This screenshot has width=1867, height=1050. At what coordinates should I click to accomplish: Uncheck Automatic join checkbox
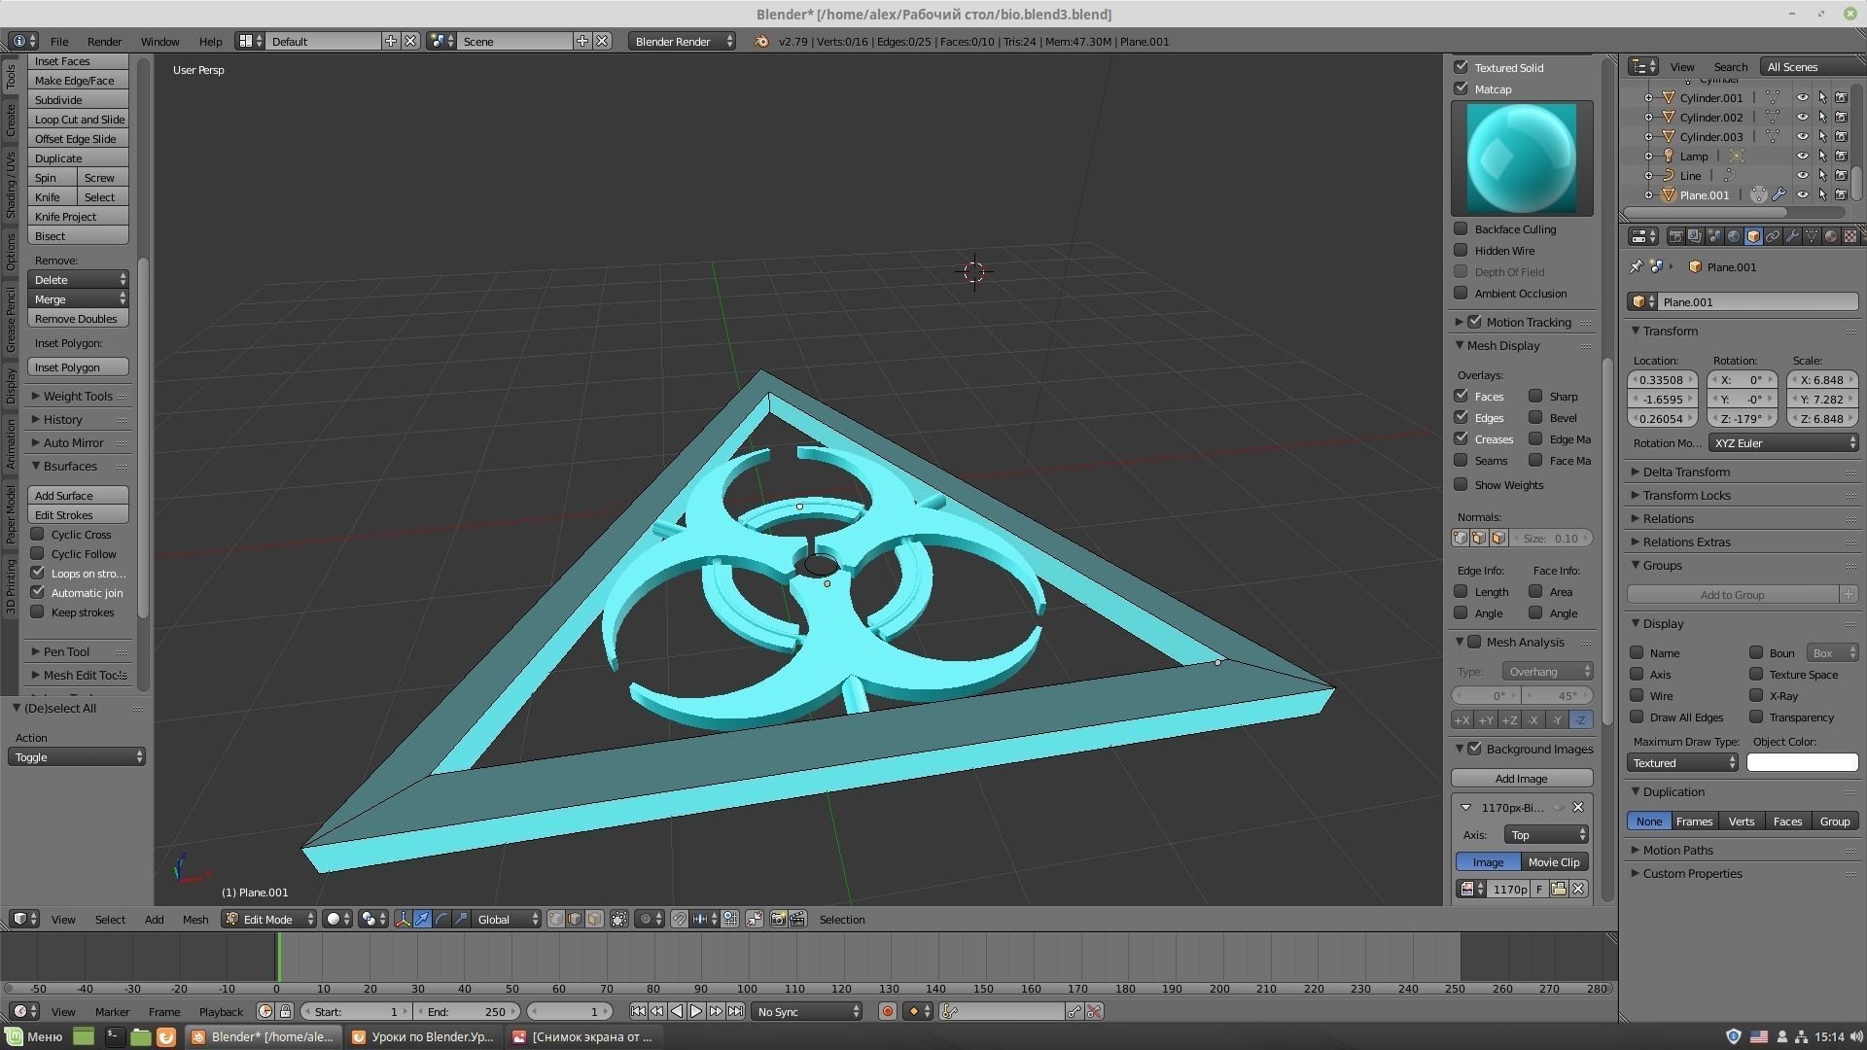click(37, 592)
